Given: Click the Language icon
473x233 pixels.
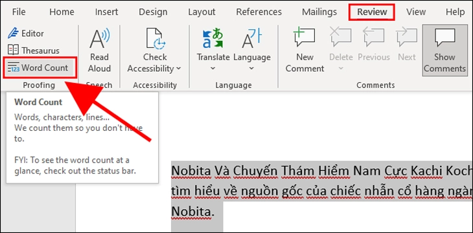Looking at the screenshot, I should click(251, 39).
